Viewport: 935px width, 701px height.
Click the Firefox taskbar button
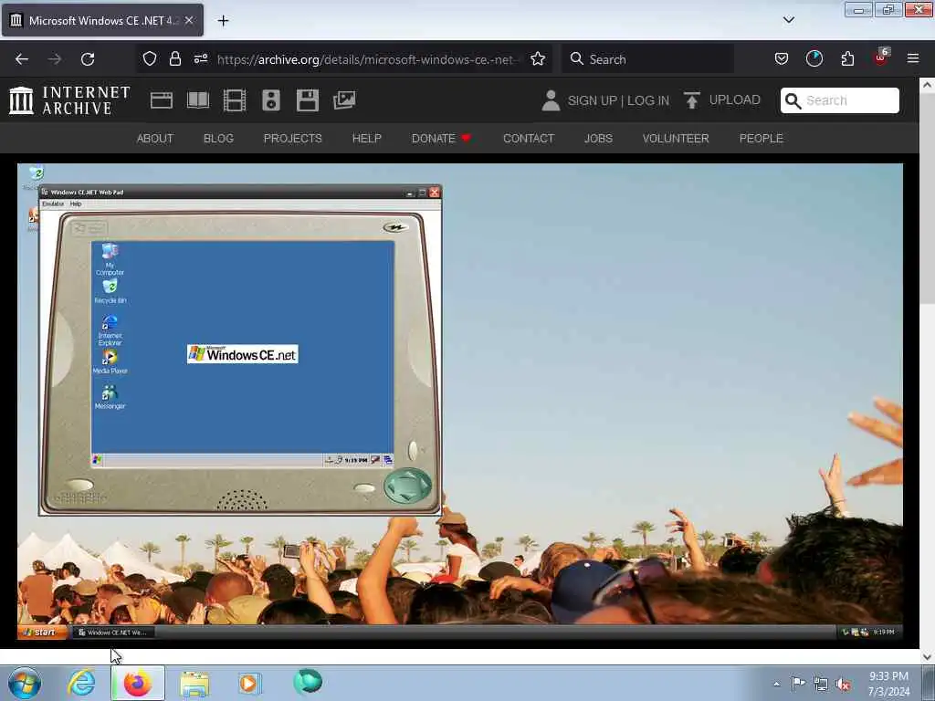click(x=138, y=683)
